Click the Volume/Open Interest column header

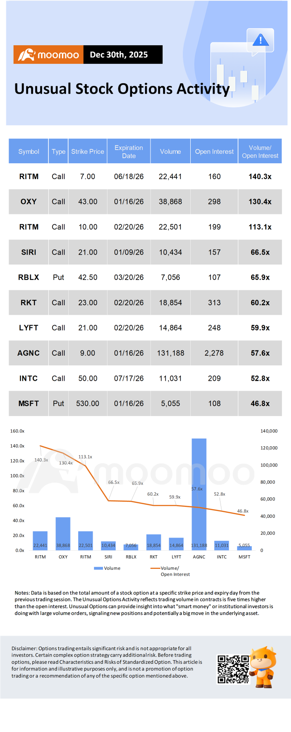pos(260,151)
